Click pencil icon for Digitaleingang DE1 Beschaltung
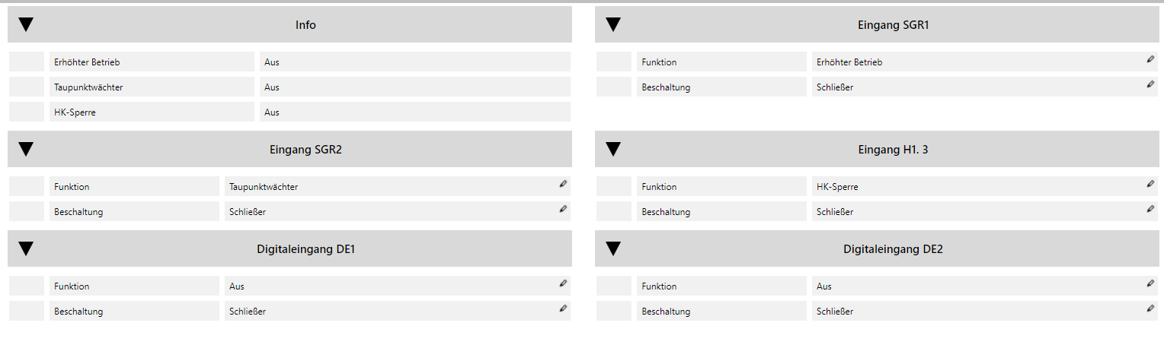The image size is (1164, 348). [x=563, y=308]
